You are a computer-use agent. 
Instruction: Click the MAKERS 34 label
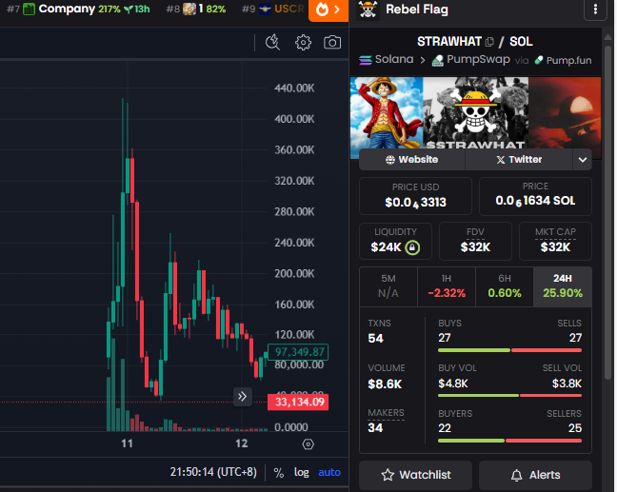[386, 413]
